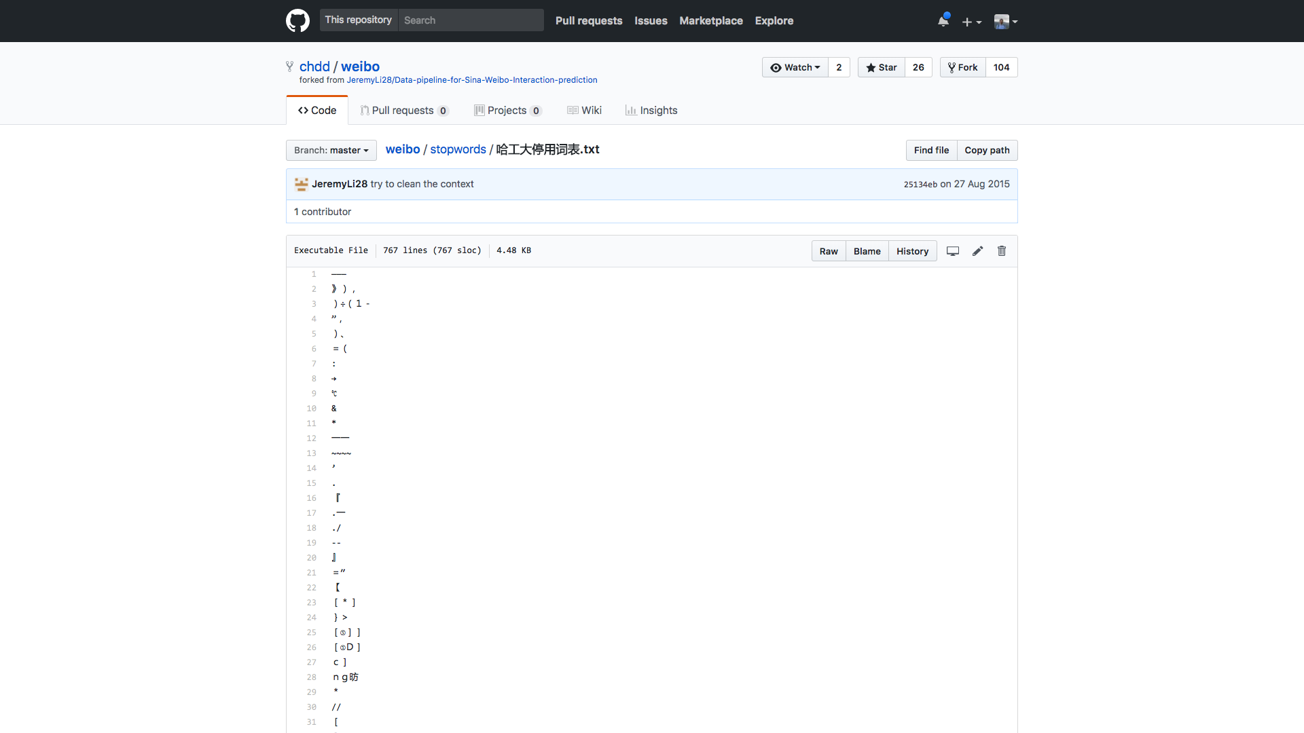Click the Find file button

coord(931,150)
